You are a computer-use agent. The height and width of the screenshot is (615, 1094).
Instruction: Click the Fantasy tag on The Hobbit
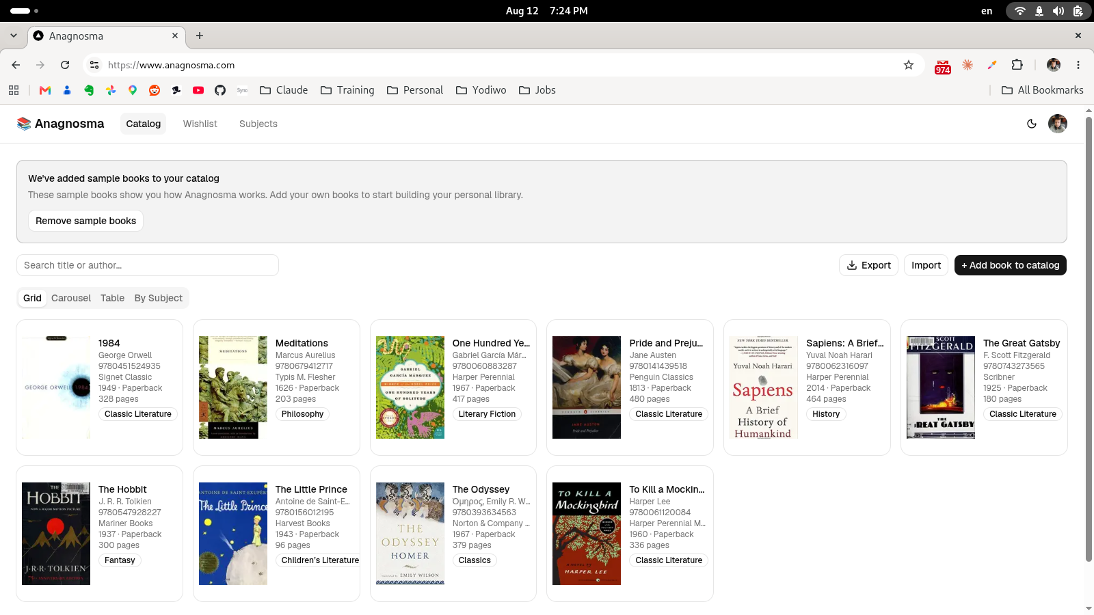[x=120, y=560]
